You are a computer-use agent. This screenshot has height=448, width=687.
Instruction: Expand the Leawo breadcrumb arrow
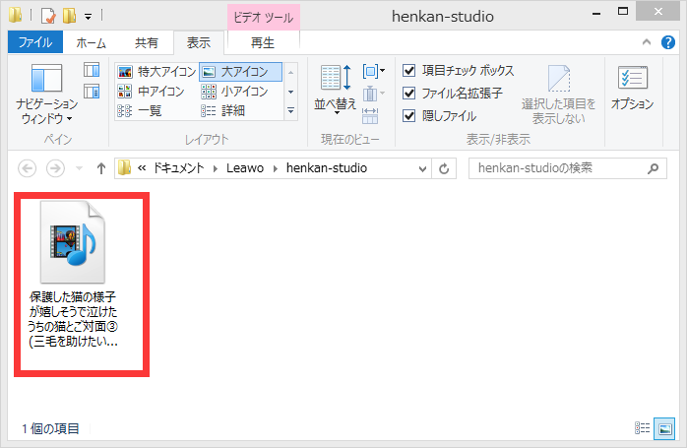(276, 168)
